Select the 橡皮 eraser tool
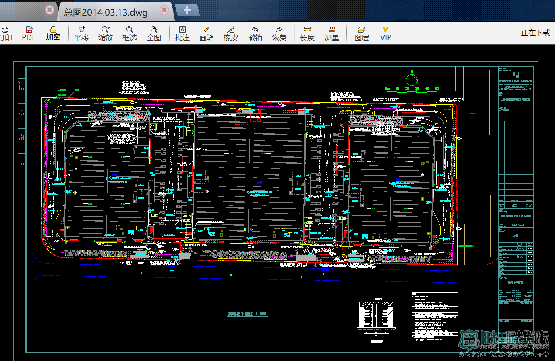Image resolution: width=555 pixels, height=361 pixels. 231,33
